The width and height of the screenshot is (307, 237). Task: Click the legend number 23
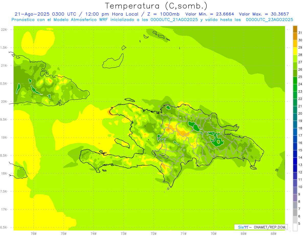300,92
